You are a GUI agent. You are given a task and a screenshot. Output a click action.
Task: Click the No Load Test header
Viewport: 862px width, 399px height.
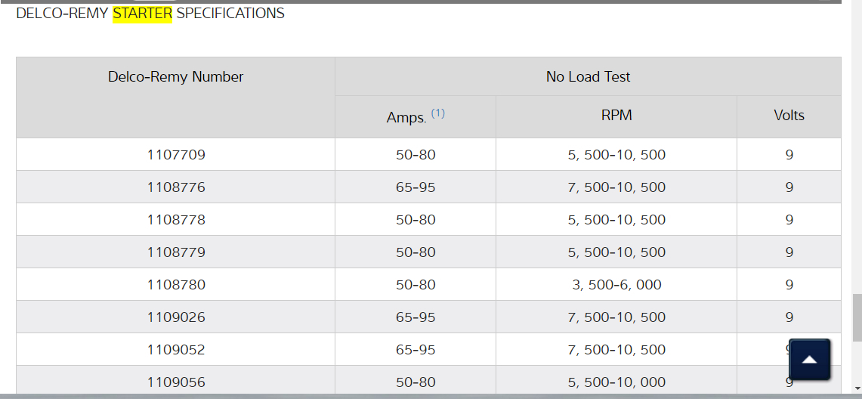588,77
